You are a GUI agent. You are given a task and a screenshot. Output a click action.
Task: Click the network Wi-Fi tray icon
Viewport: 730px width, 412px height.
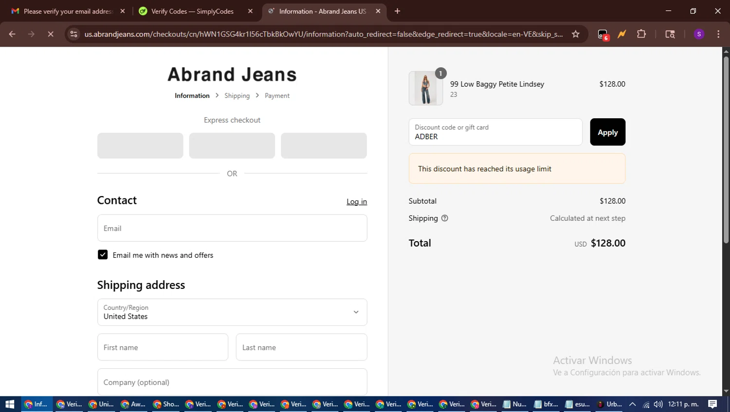[646, 404]
